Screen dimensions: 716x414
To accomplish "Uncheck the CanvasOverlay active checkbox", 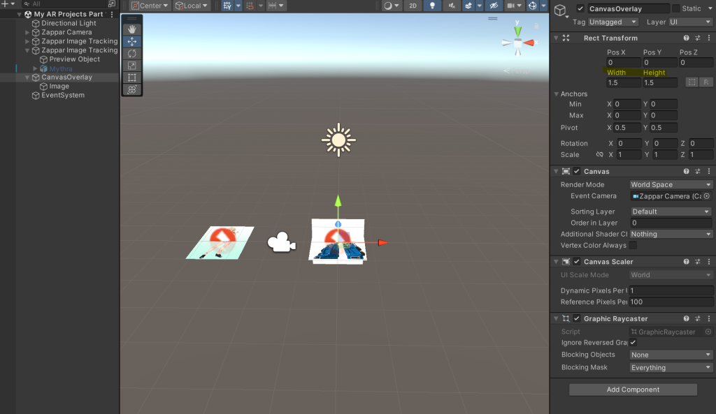I will tap(580, 9).
